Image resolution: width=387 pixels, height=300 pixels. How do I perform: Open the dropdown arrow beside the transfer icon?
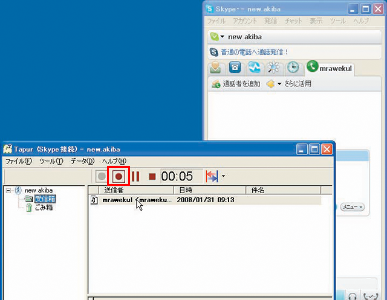pyautogui.click(x=223, y=176)
